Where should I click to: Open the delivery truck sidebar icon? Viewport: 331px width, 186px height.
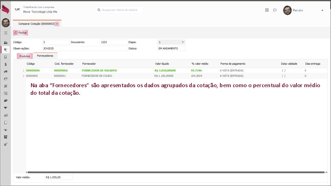[x=6, y=72]
